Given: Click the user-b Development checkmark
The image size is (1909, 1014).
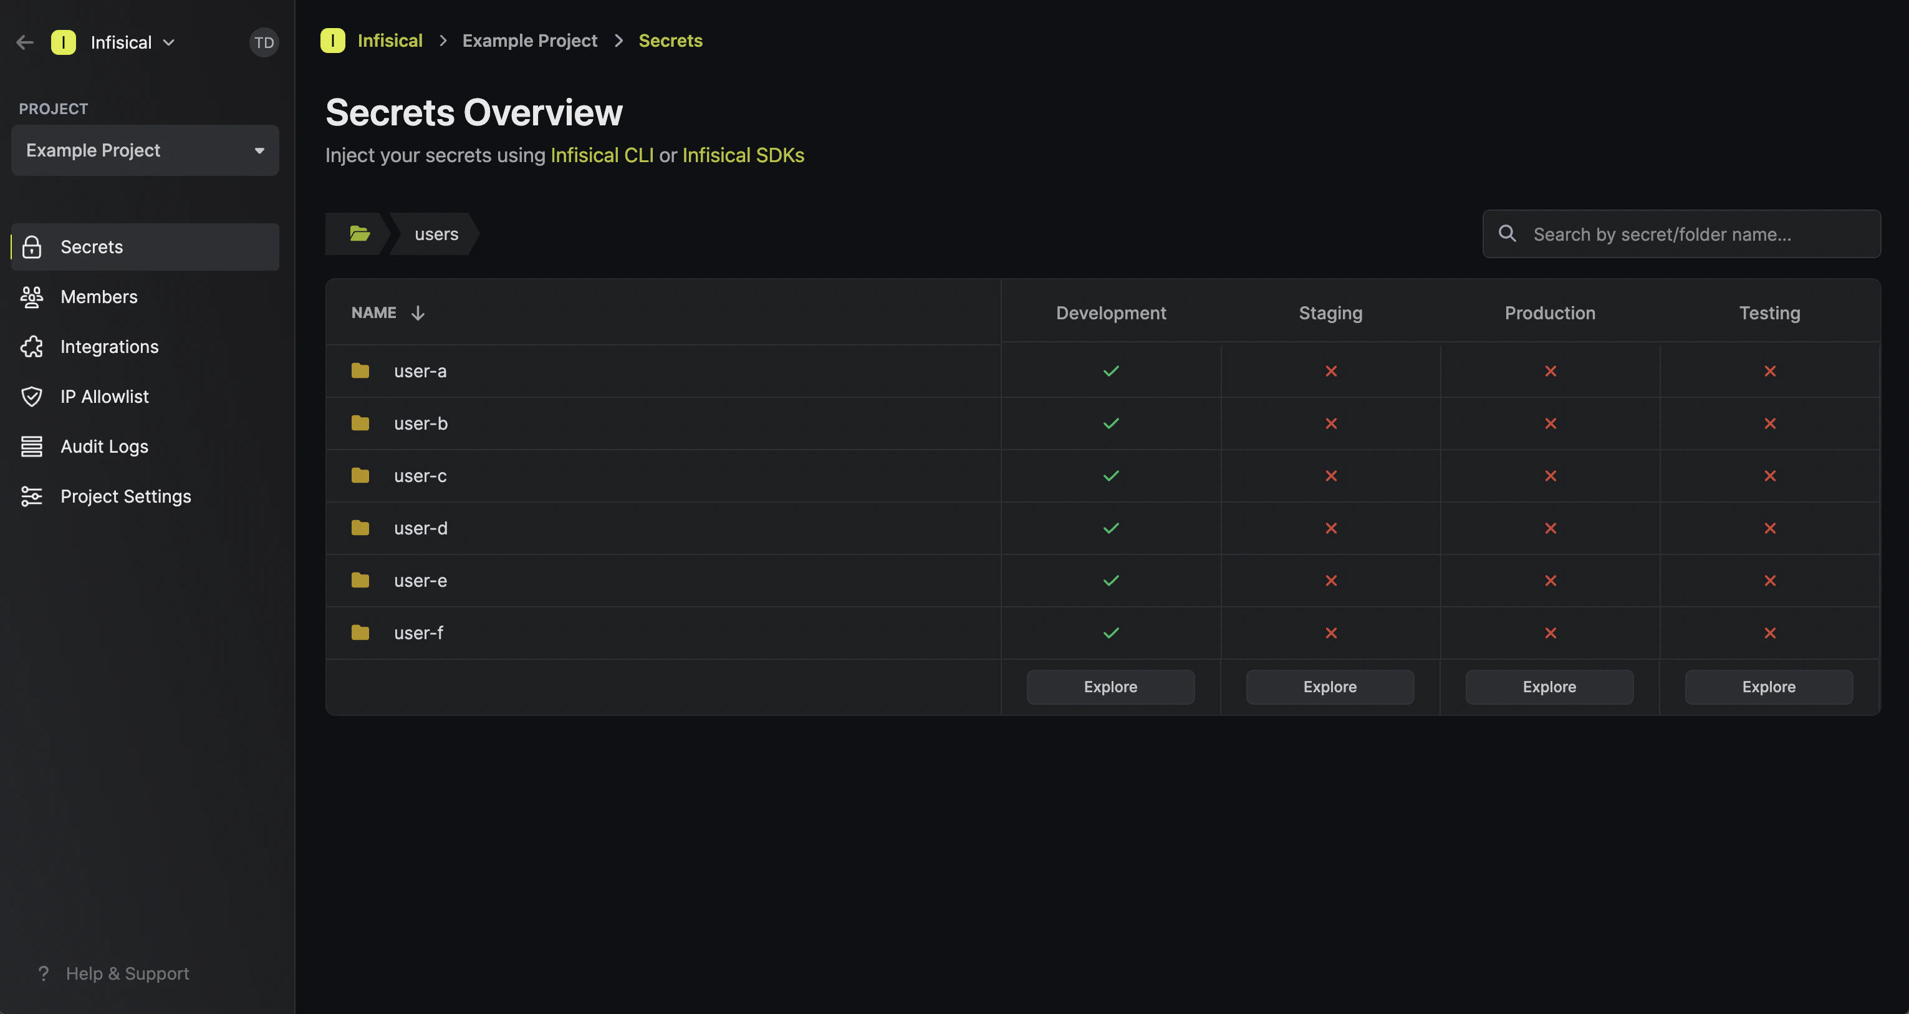Looking at the screenshot, I should 1111,423.
